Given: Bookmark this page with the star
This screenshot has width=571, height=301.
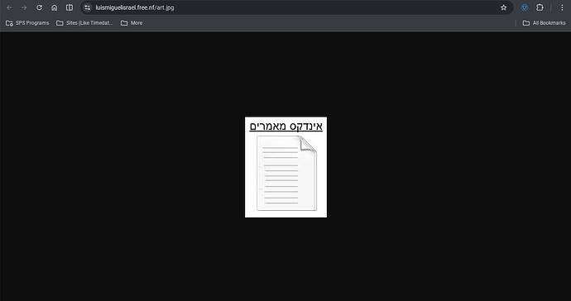Looking at the screenshot, I should point(503,7).
